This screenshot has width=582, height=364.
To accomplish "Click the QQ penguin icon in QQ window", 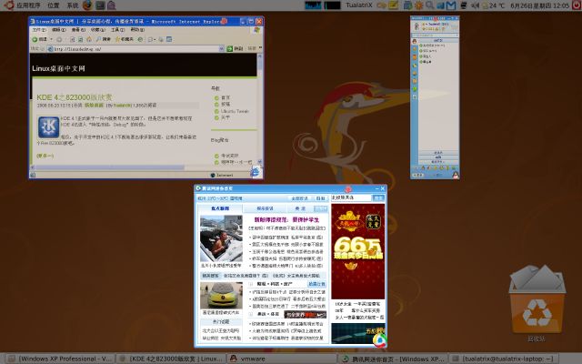I will pyautogui.click(x=456, y=175).
